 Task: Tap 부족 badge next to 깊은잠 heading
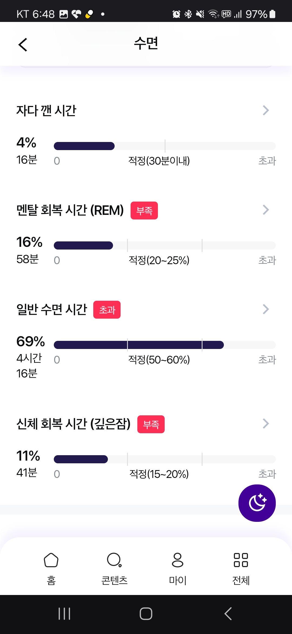151,424
